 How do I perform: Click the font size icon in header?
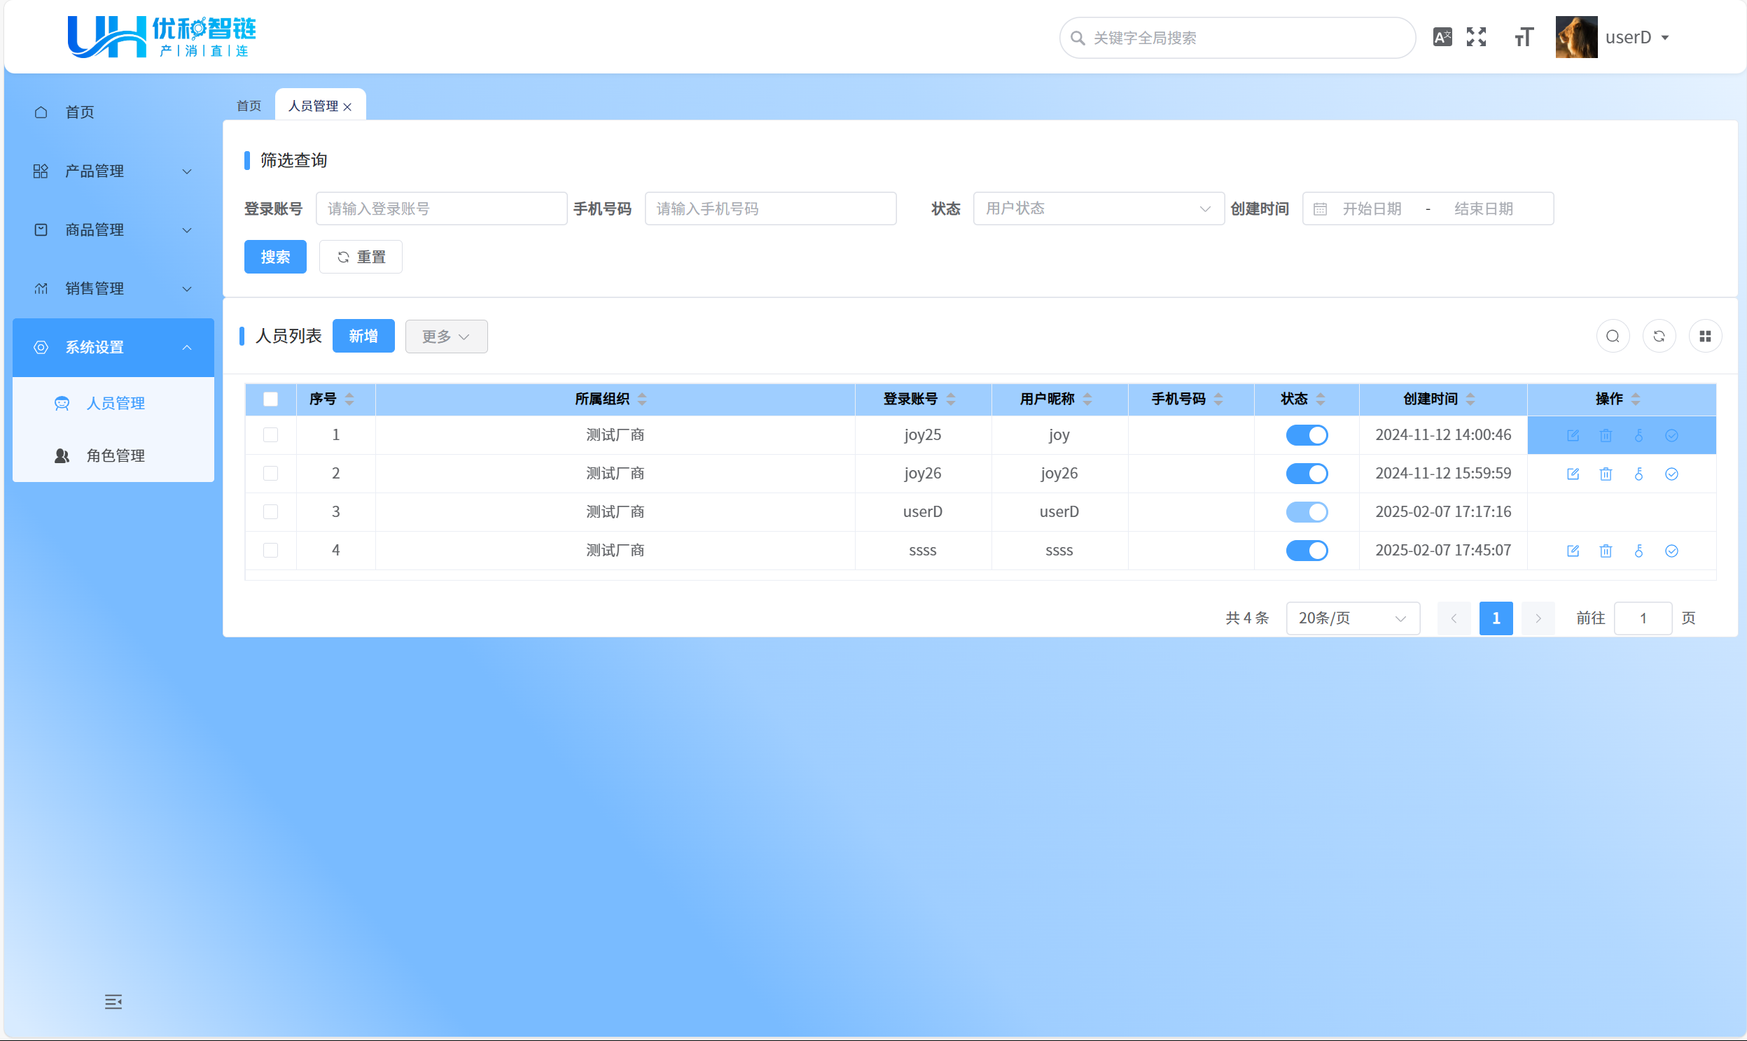coord(1523,37)
